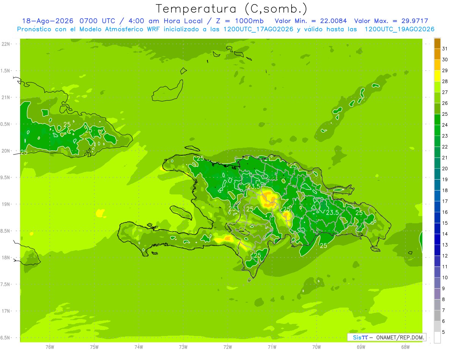Viewport: 455px width, 352px height.
Task: Click the "72W" longitude label
Action: click(227, 347)
